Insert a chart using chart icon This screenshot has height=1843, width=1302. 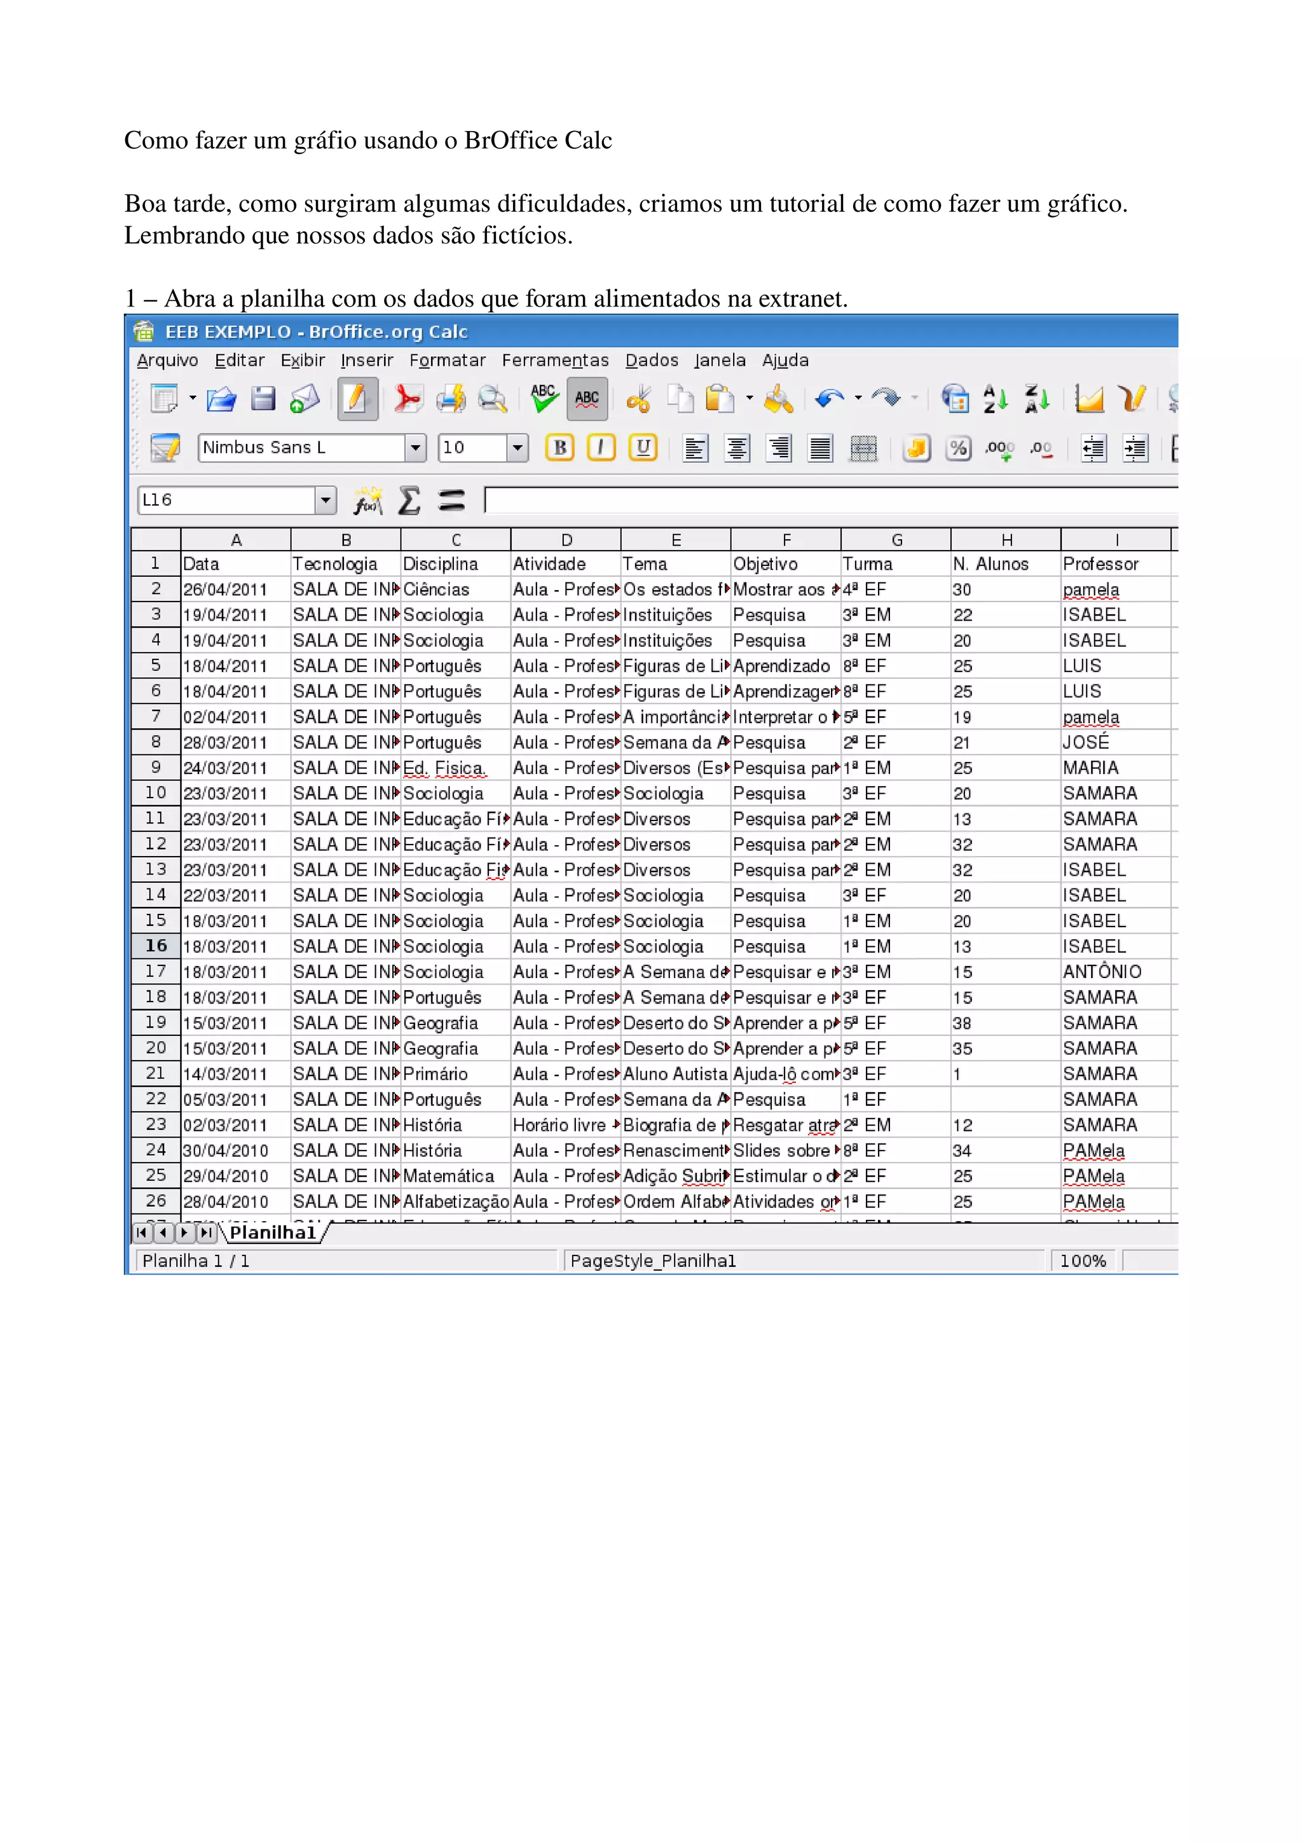point(1088,399)
